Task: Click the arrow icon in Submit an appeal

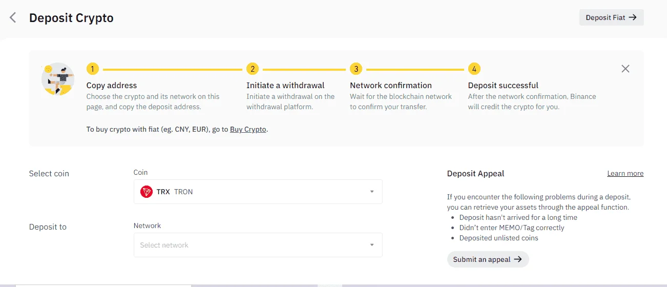Action: click(518, 259)
